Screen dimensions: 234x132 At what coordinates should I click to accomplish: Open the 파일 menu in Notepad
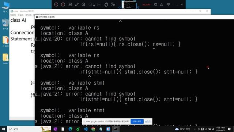[x=13, y=15]
